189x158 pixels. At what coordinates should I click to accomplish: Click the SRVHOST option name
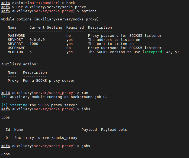click(x=15, y=40)
